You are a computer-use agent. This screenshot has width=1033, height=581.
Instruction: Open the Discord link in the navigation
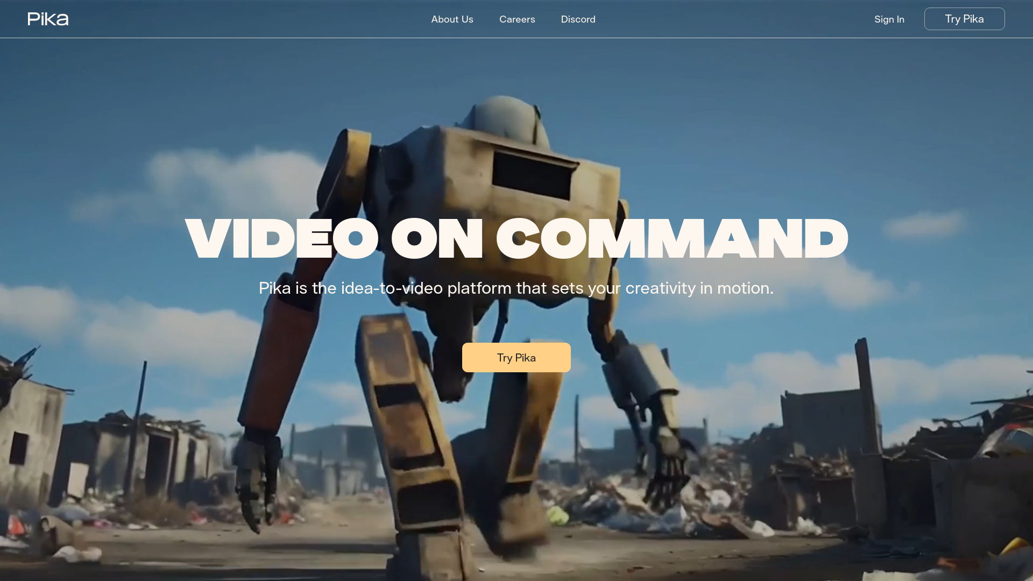coord(578,19)
